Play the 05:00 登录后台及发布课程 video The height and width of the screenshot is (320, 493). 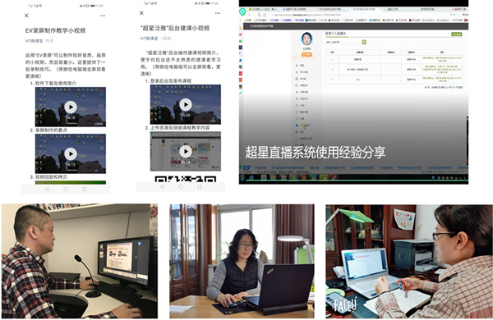pyautogui.click(x=186, y=104)
